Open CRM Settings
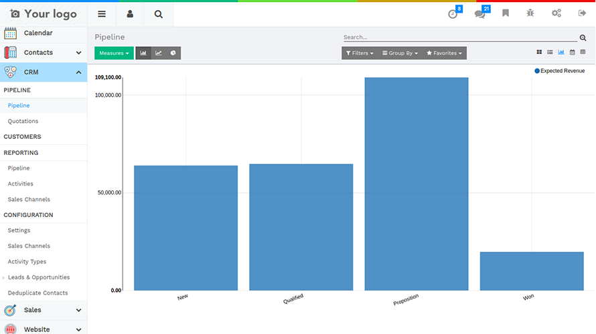Screen dimensions: 596x334 click(x=19, y=230)
